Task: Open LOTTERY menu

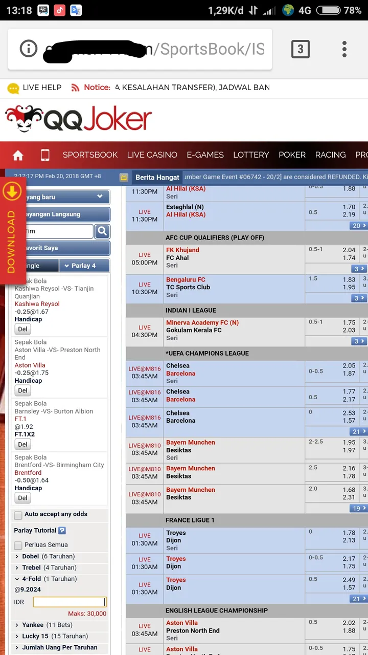Action: [251, 155]
